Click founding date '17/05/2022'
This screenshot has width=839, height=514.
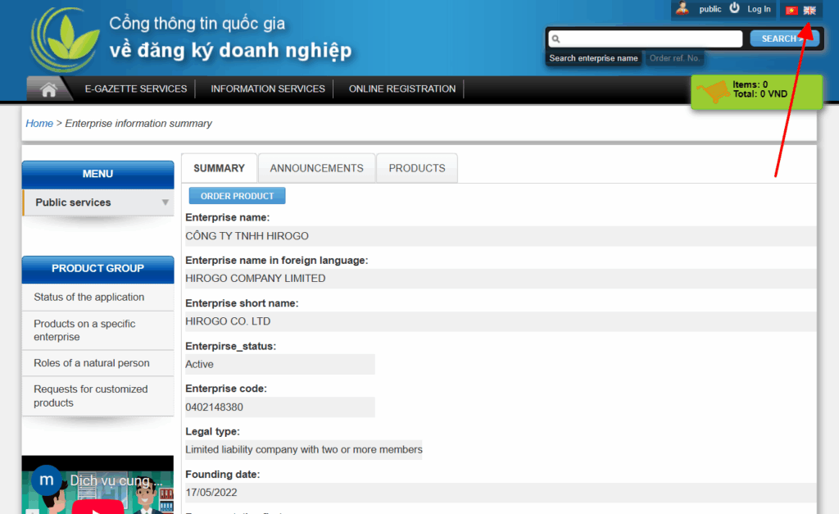tap(211, 493)
